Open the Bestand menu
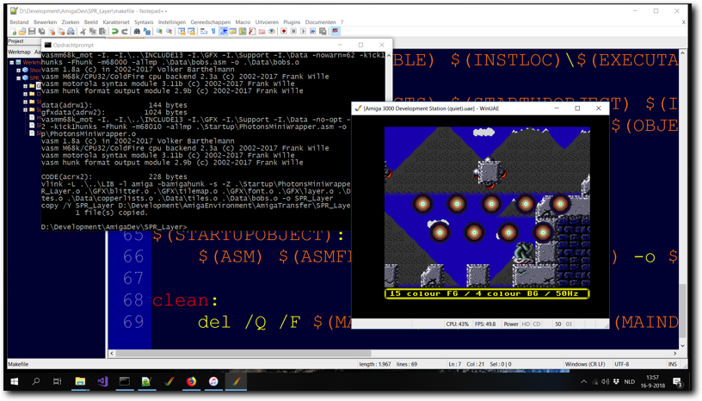The width and height of the screenshot is (702, 401). click(x=19, y=22)
